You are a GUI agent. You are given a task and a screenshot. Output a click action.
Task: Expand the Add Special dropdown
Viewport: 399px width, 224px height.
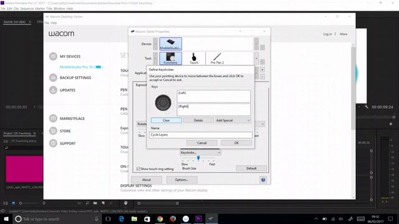233,120
